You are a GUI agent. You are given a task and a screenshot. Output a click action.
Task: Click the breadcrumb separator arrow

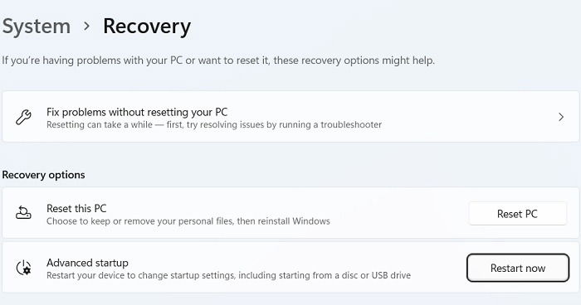[86, 26]
